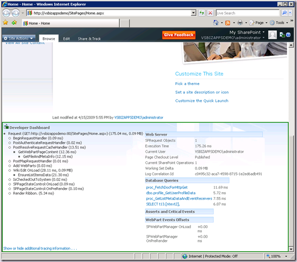Click the VSBIZAPPSDEMO\administrator last modified link
Screen dimensions: 297x262
click(x=138, y=117)
